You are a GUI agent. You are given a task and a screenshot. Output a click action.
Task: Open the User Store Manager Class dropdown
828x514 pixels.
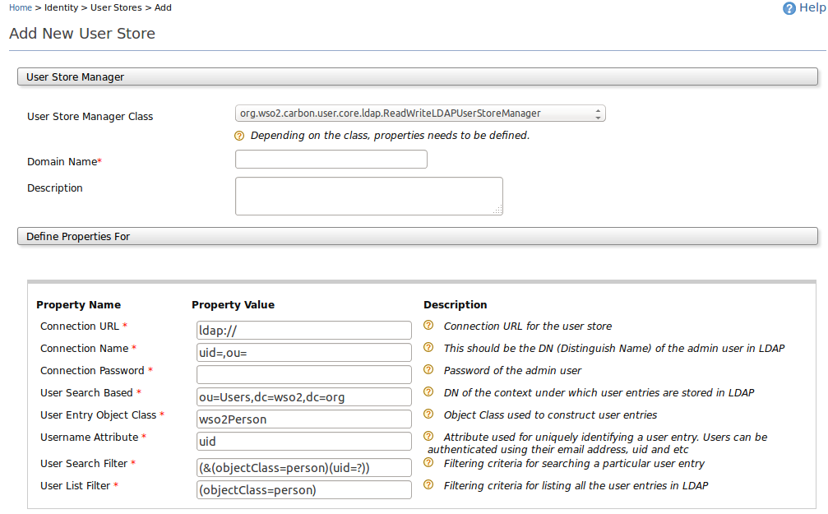[x=419, y=113]
